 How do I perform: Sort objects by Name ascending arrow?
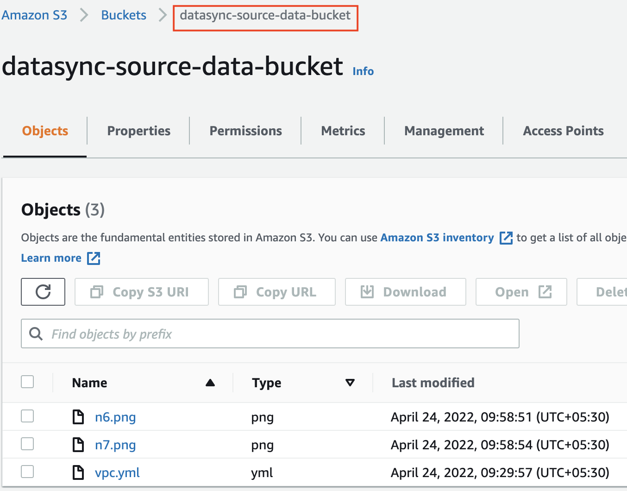[x=211, y=383]
